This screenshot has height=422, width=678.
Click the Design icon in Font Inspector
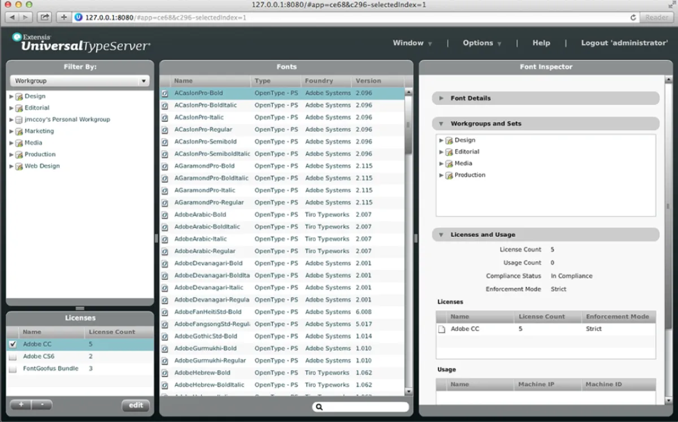coord(449,140)
